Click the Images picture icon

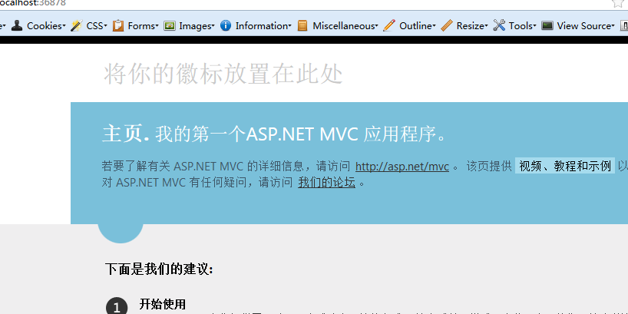pos(170,25)
